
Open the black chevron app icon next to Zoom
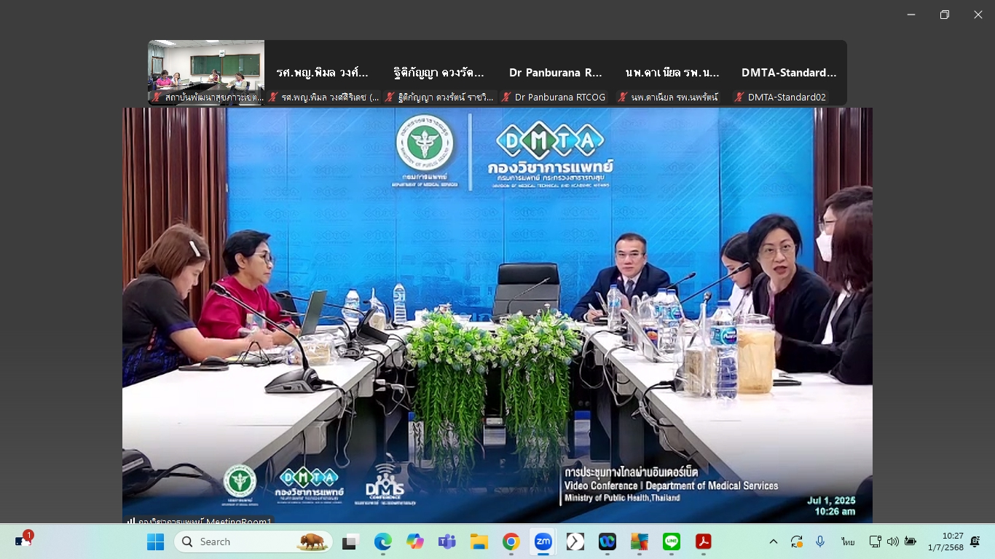click(x=575, y=542)
